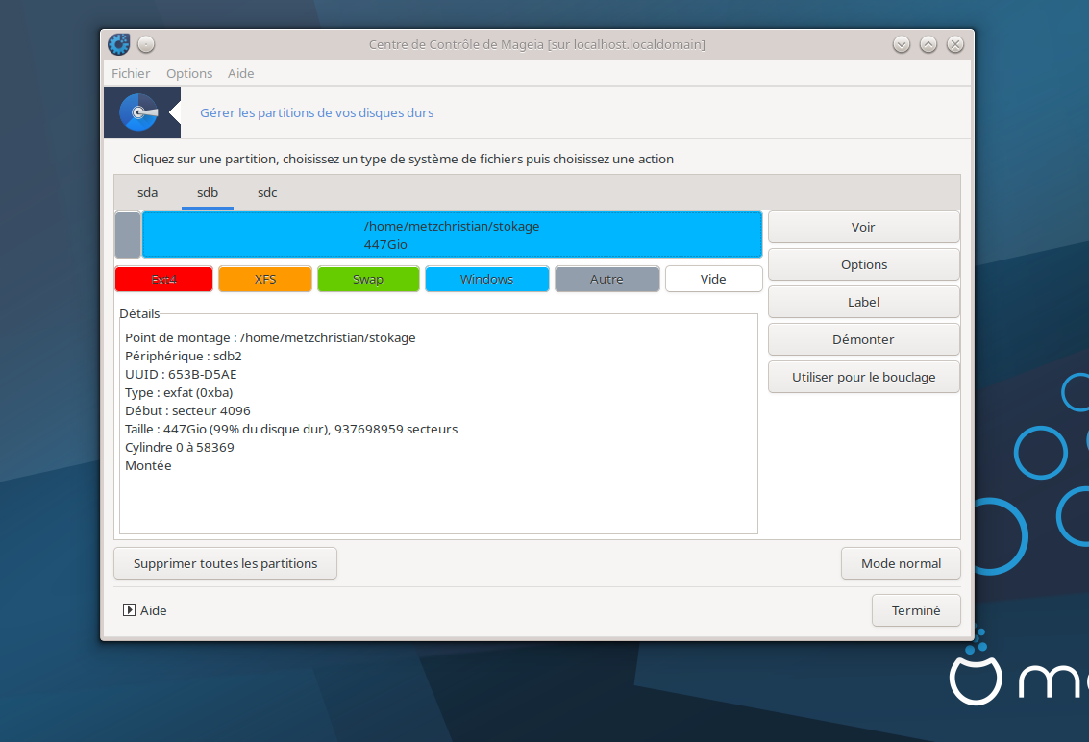Click the 'Type : exfat (0xba)' line
1089x742 pixels.
pos(179,392)
